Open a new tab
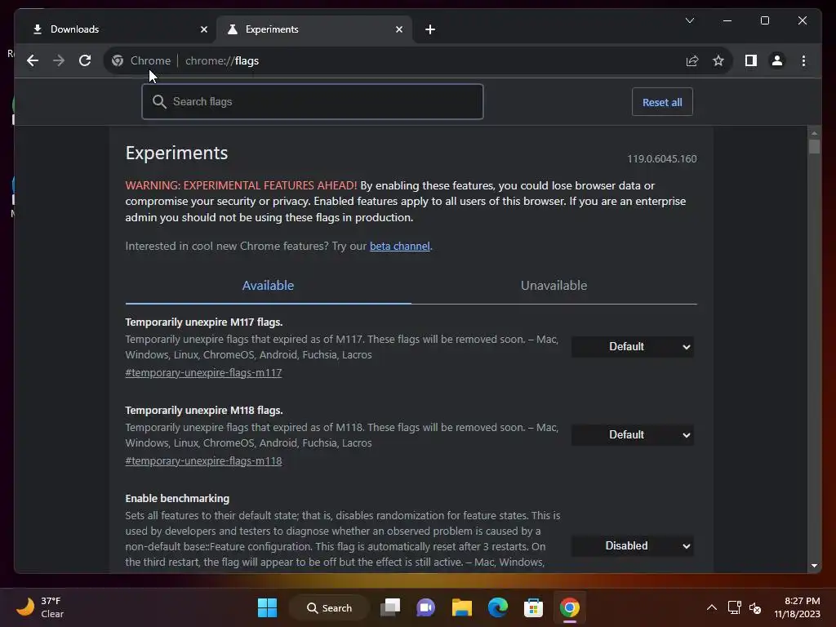Screen dimensions: 836x627 [x=430, y=29]
